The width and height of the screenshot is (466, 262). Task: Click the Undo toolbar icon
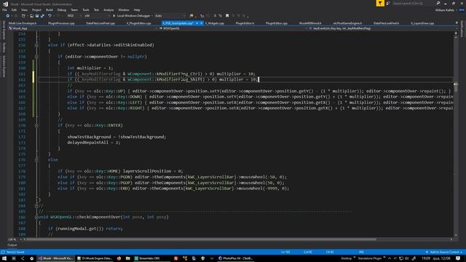[x=50, y=16]
